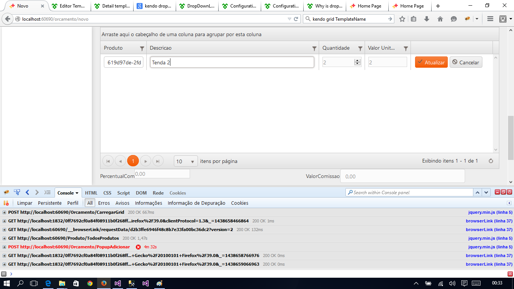The image size is (514, 289).
Task: Expand the browserLink/requestData GET request
Action: 5,230
